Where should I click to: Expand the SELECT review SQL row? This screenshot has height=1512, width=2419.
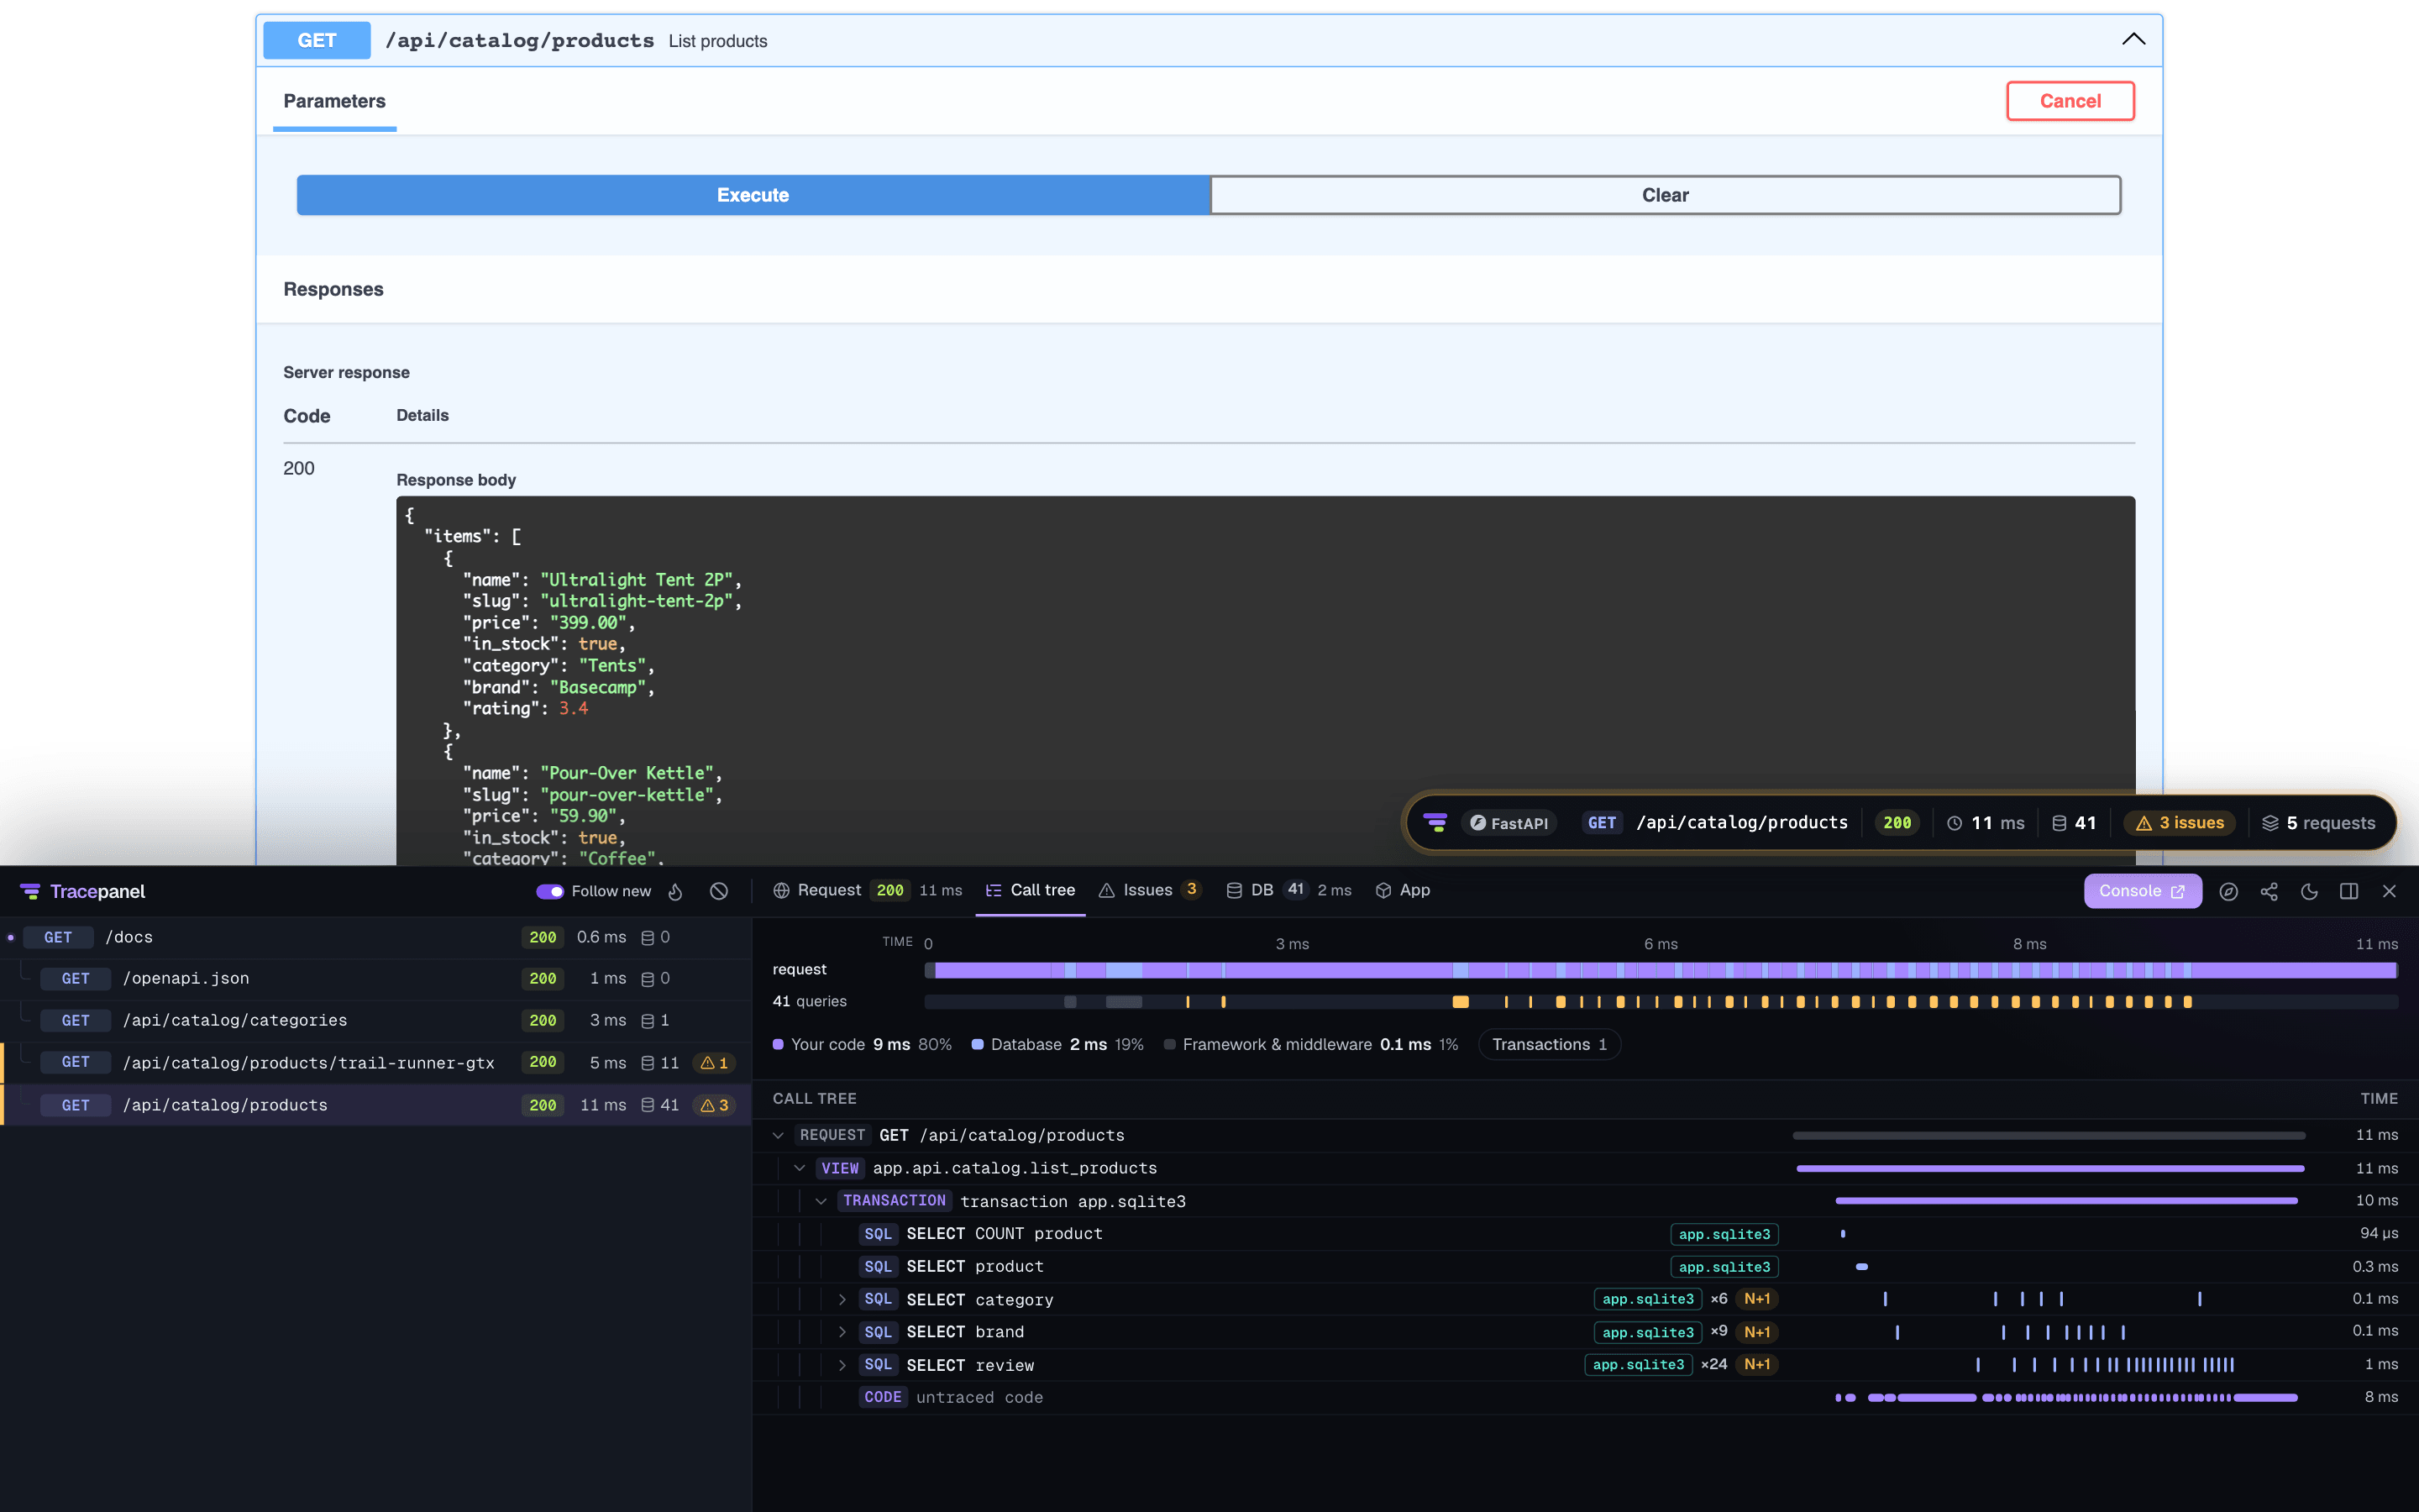[x=842, y=1365]
